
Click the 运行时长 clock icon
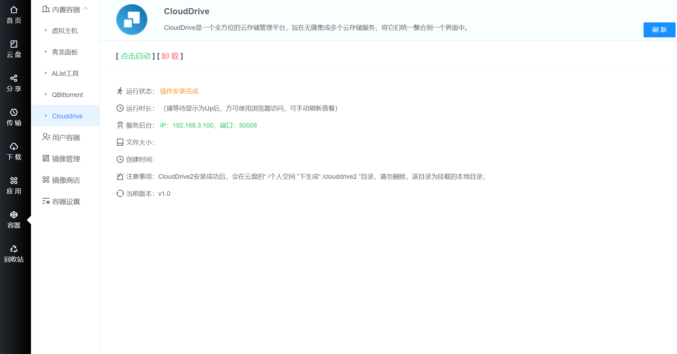coord(120,108)
